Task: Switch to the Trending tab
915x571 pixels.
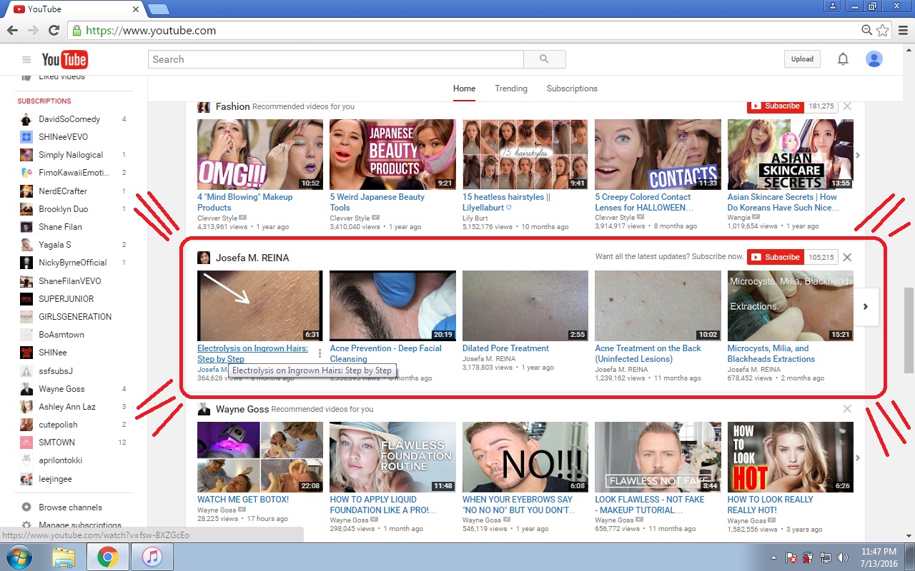Action: 511,89
